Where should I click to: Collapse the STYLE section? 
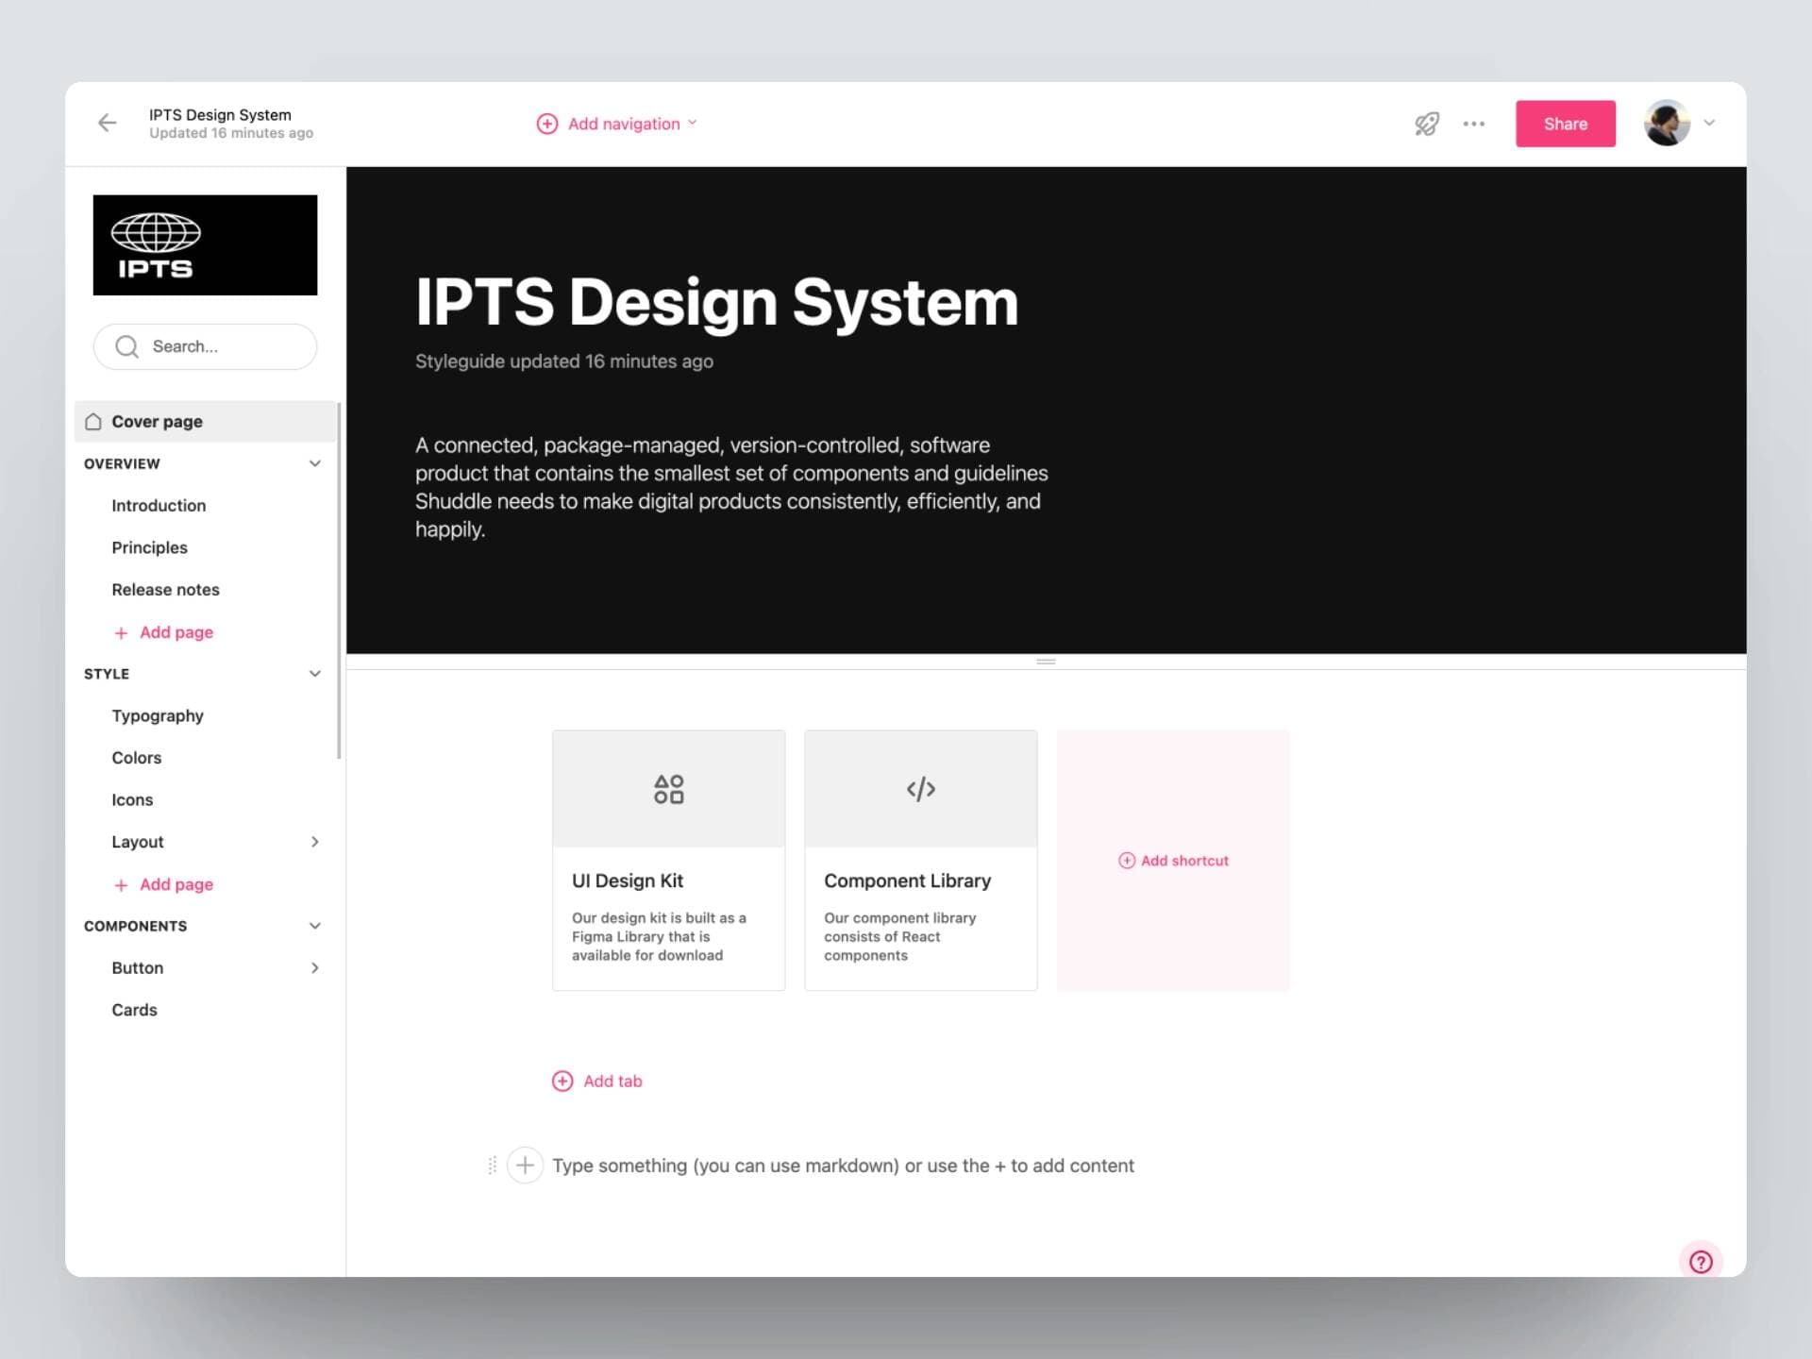click(x=315, y=674)
